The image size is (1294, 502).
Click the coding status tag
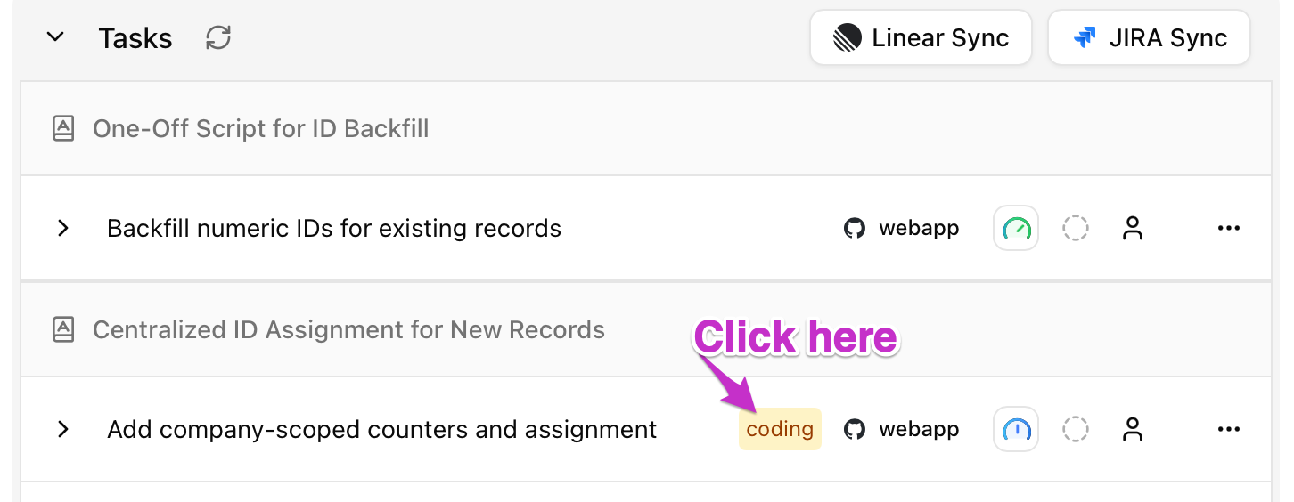[780, 430]
